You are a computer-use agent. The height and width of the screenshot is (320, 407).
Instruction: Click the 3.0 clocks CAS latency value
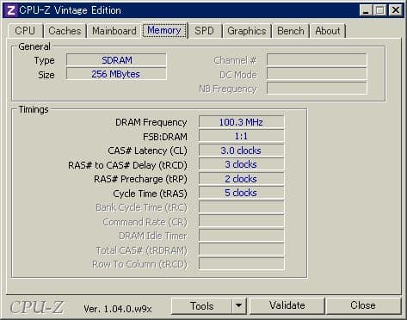tap(241, 151)
